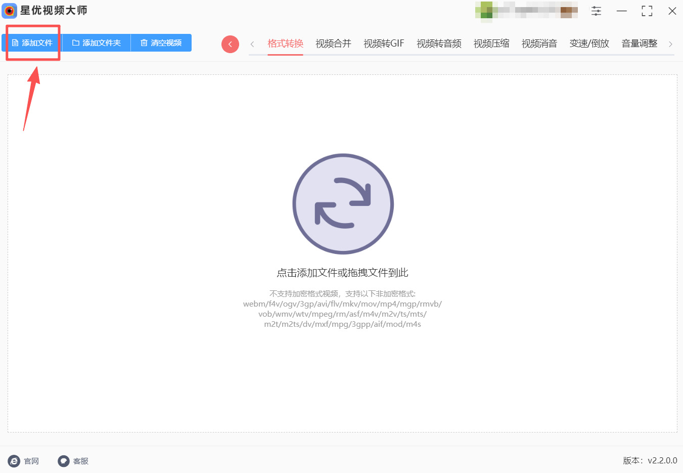Click the 音量调整 volume adjustment tab

tap(639, 44)
